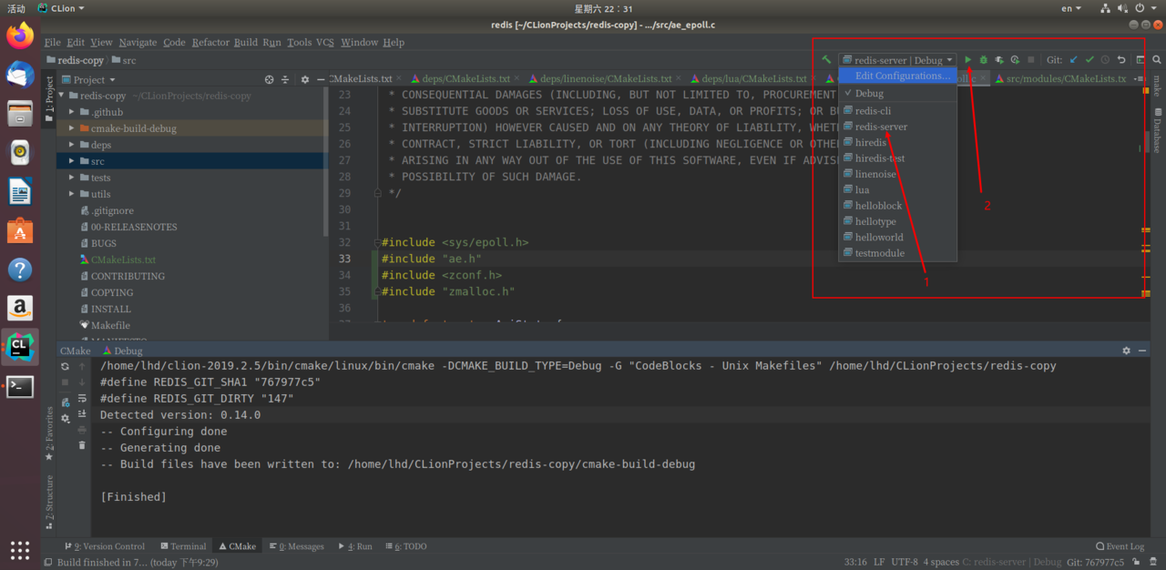Click gear icon in CMake panel left toolbar
The height and width of the screenshot is (570, 1166).
pyautogui.click(x=65, y=419)
